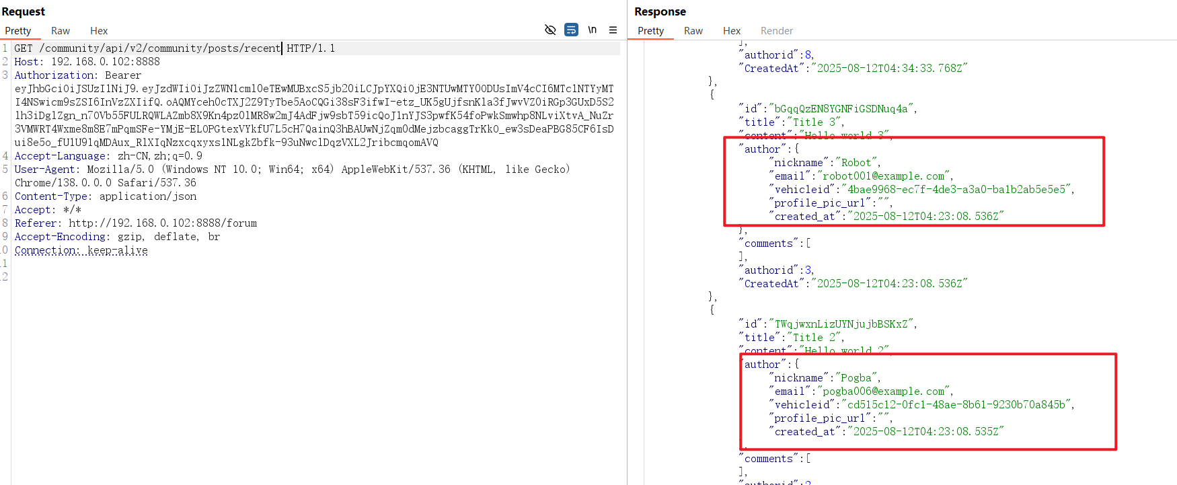Click the Accept: */* header line
The height and width of the screenshot is (485, 1177).
point(48,210)
